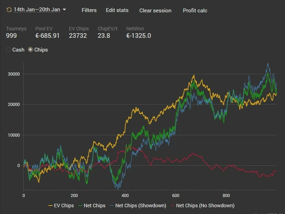The width and height of the screenshot is (285, 214).
Task: Click the EV Chips stat value 23732
Action: 78,36
